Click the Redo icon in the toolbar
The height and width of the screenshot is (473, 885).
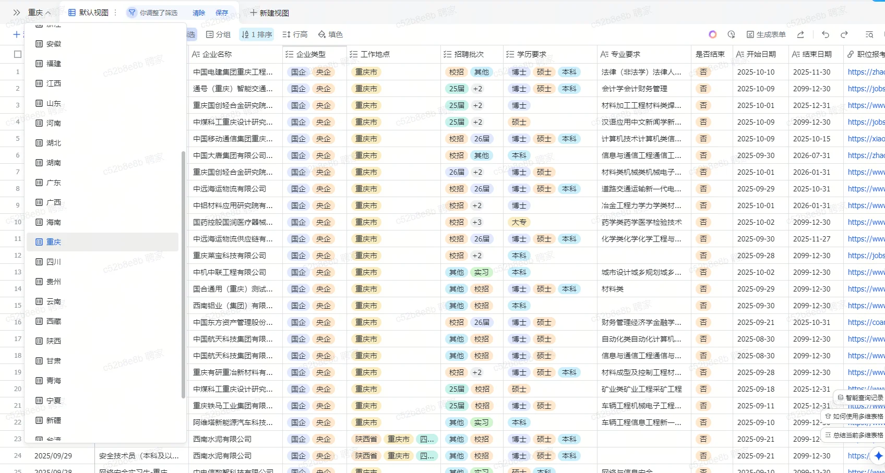tap(844, 34)
